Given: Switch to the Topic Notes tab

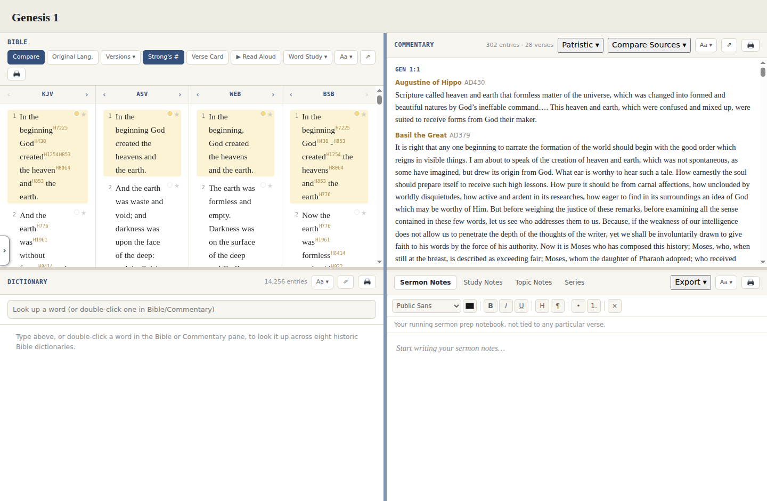Looking at the screenshot, I should point(533,282).
